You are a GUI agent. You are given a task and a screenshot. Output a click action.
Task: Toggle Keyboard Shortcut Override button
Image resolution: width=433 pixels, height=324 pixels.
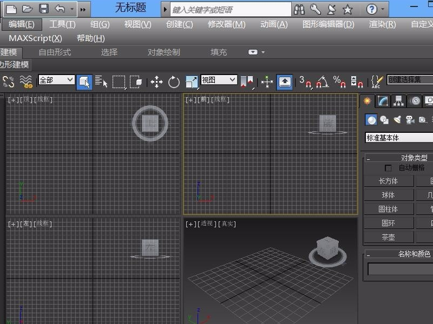tap(285, 82)
